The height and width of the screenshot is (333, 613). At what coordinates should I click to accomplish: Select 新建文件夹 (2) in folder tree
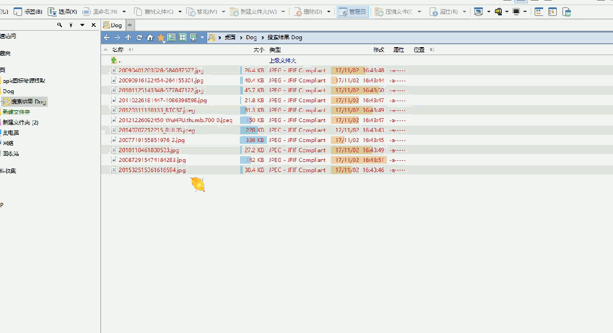click(x=20, y=123)
